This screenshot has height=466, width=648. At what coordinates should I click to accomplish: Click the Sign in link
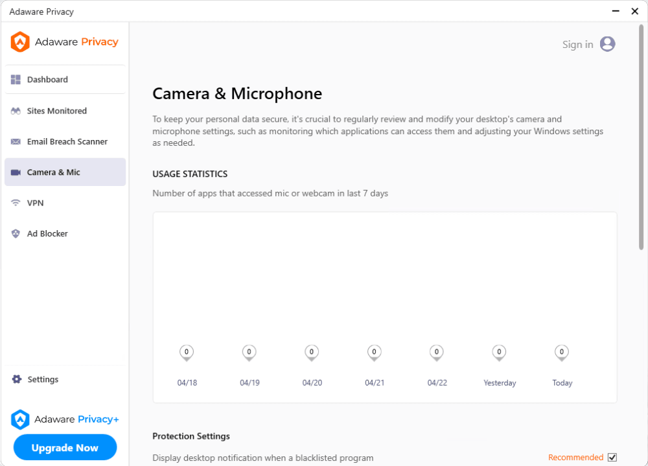(577, 44)
